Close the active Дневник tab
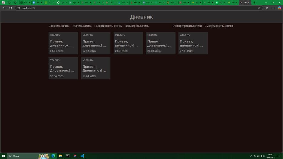The height and width of the screenshot is (159, 283). click(249, 2)
